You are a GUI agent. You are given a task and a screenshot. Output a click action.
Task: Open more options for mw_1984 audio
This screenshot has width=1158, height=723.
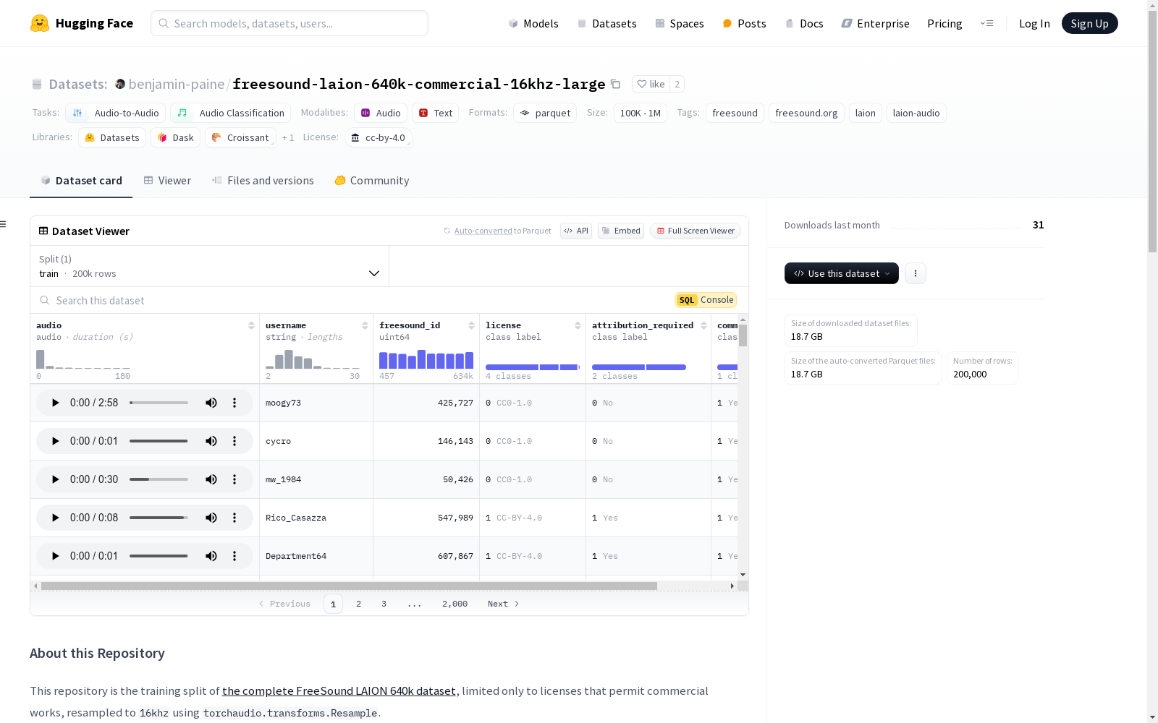click(234, 479)
